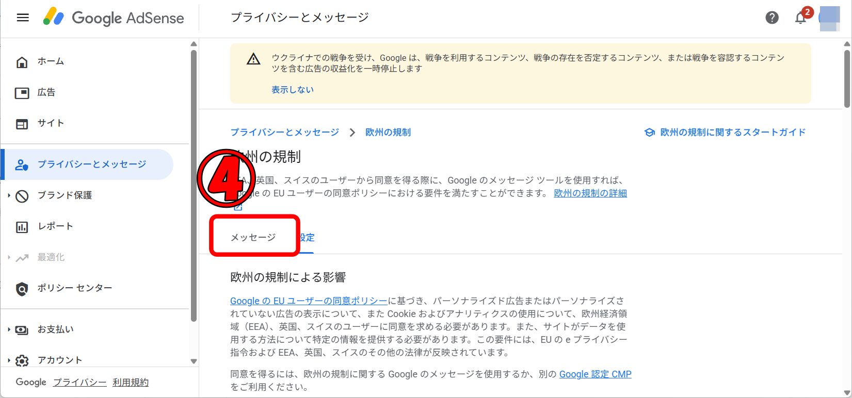Expand the 最適化 submenu arrow
The height and width of the screenshot is (398, 852).
tap(9, 257)
